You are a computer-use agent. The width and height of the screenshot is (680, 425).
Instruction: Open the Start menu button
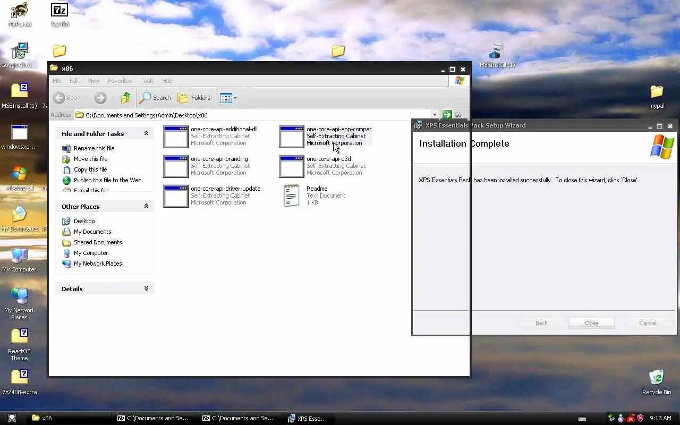click(x=12, y=418)
